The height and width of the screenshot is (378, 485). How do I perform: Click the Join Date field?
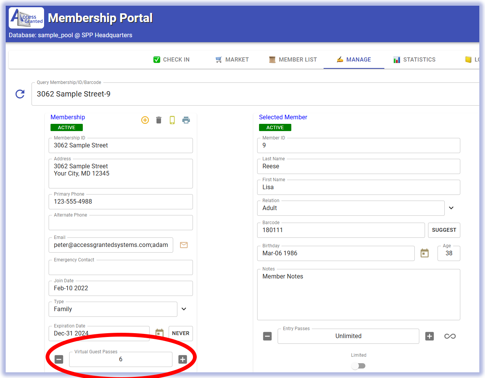tap(121, 288)
